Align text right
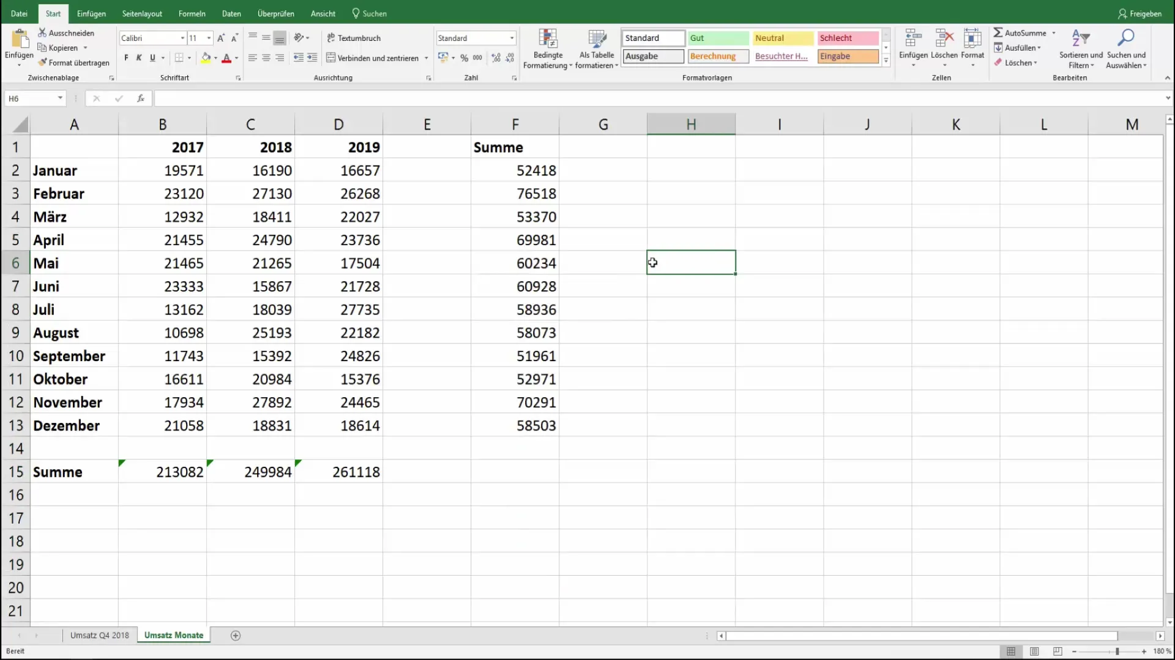1175x660 pixels. (280, 58)
